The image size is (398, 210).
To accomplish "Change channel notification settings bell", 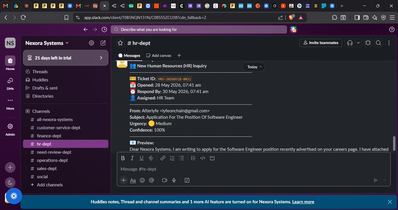I will coord(368,43).
